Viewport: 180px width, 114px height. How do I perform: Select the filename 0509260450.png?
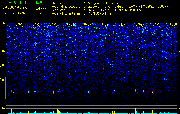(15, 7)
